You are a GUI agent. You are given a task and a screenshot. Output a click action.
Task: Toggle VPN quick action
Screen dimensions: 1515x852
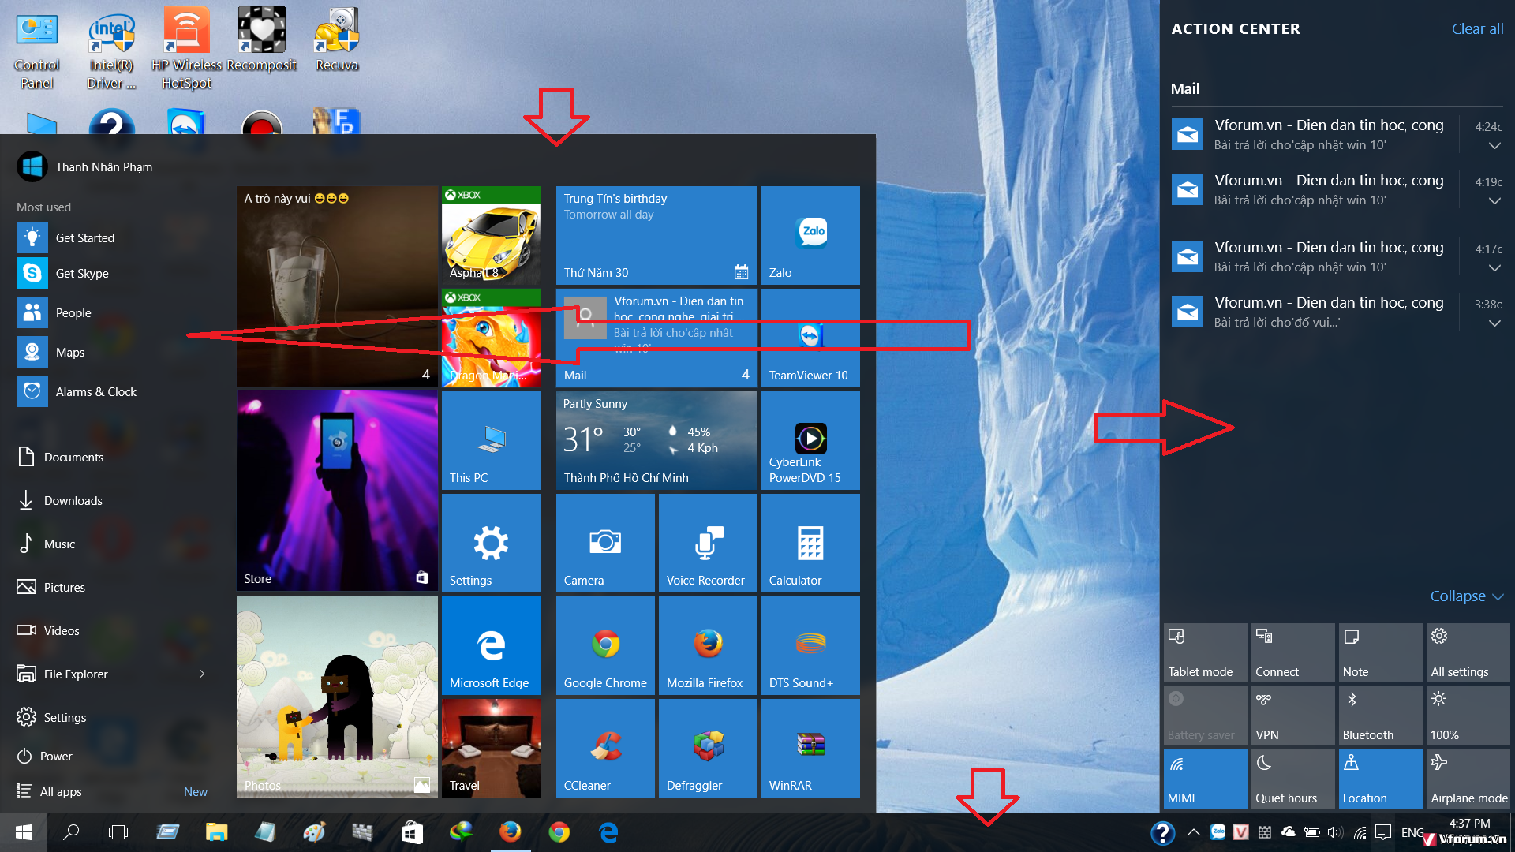point(1292,716)
